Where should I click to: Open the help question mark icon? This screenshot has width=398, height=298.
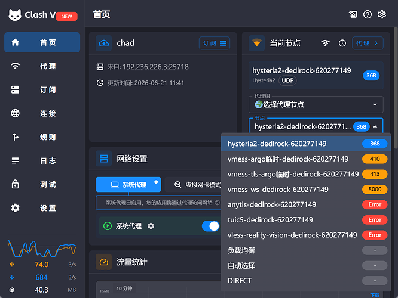click(x=368, y=14)
